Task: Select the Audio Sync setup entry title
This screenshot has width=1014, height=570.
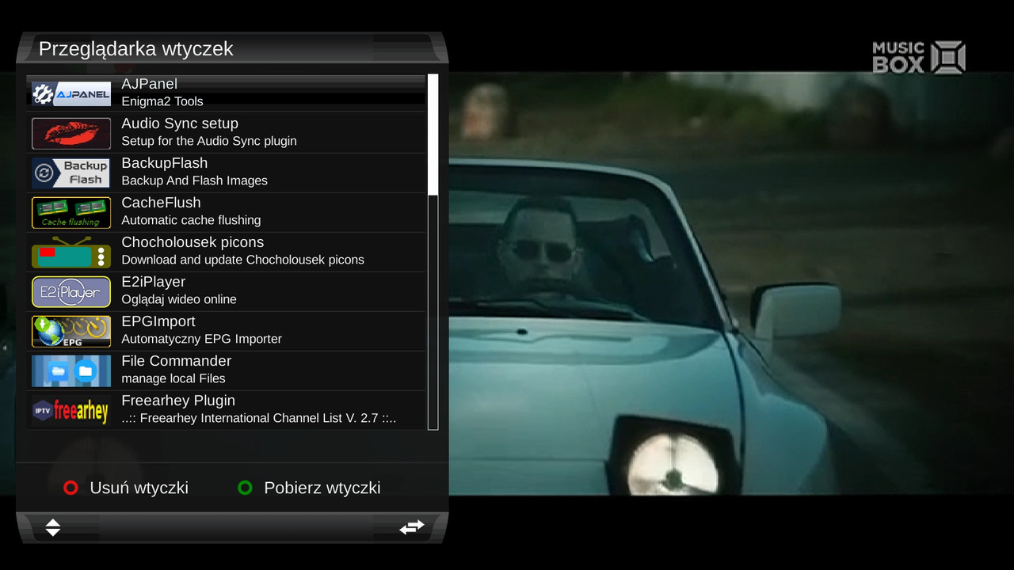Action: tap(180, 123)
